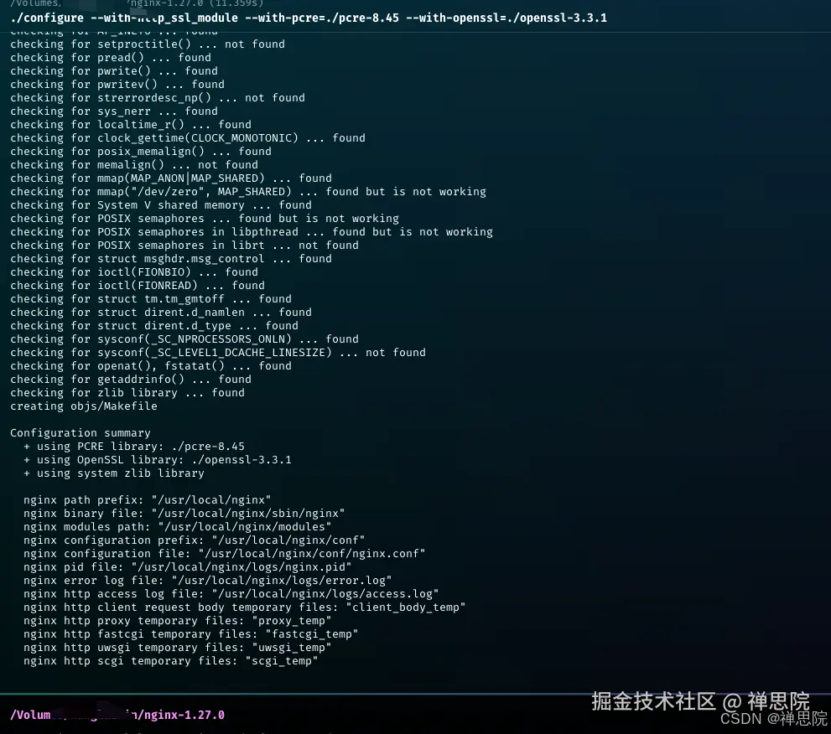831x734 pixels.
Task: Select 'POSIX semaphores ... found but is not working' line
Action: click(204, 218)
